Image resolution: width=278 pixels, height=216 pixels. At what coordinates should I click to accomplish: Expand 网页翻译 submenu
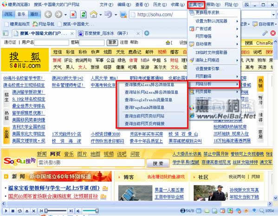(214, 76)
